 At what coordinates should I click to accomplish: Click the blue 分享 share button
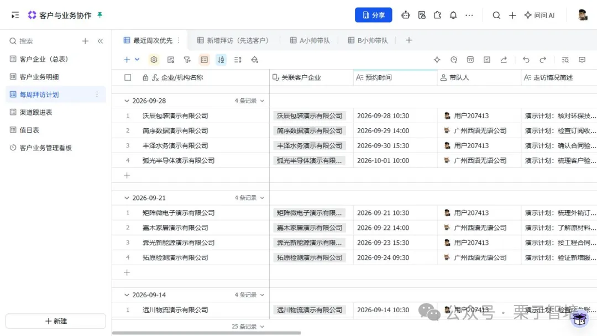coord(373,15)
